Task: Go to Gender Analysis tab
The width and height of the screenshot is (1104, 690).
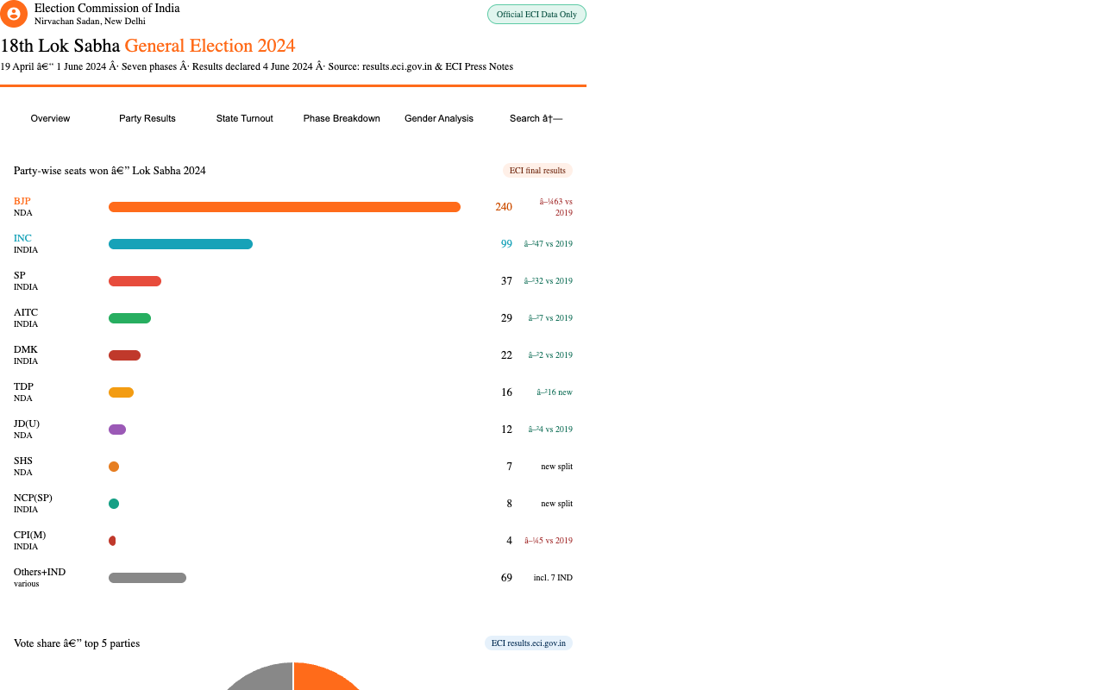Action: (x=439, y=118)
